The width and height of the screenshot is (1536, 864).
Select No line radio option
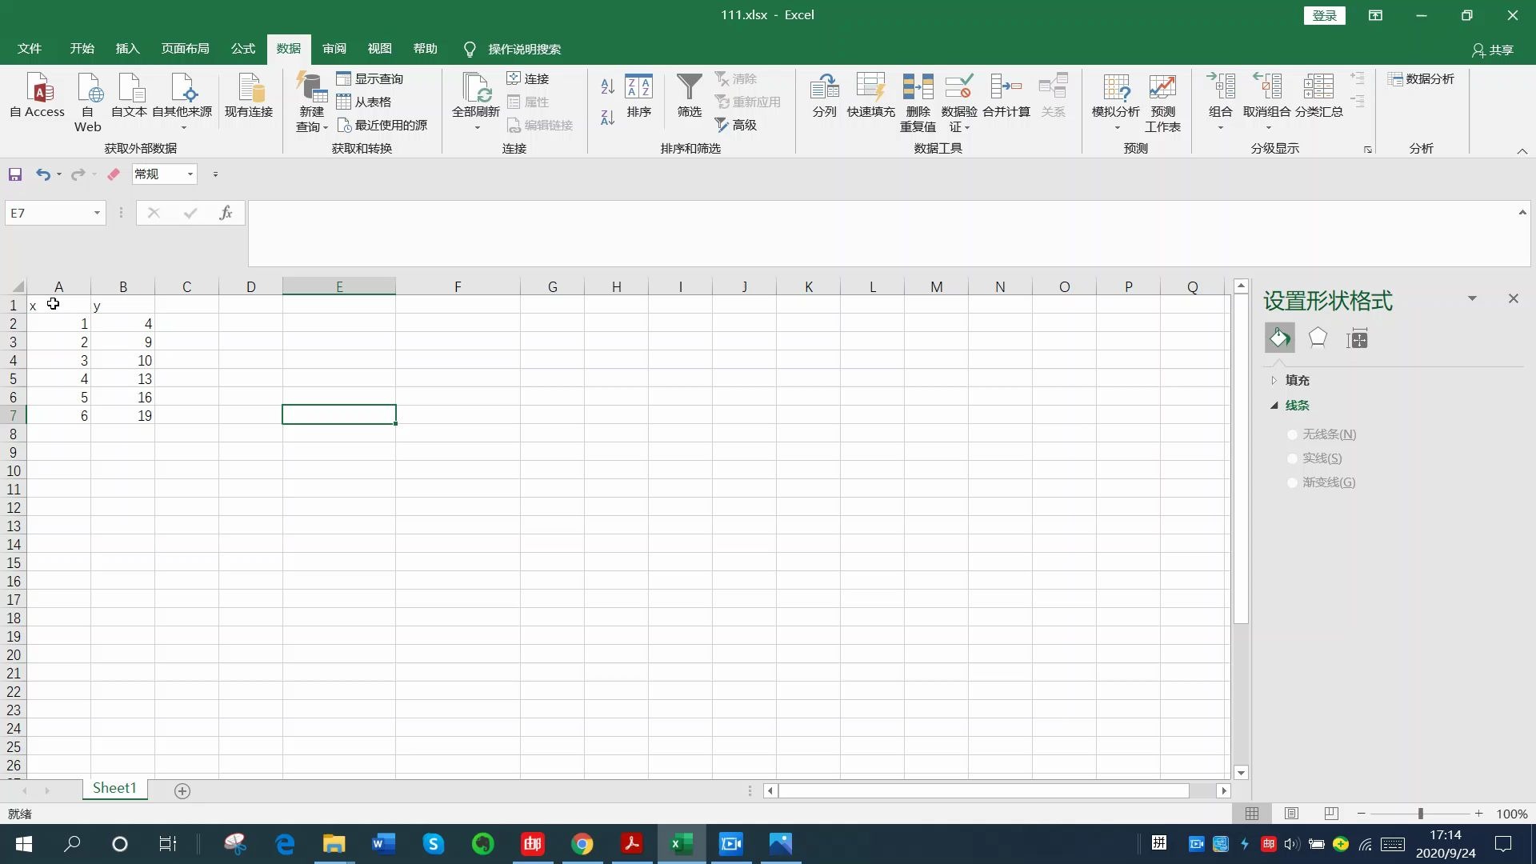click(x=1292, y=434)
